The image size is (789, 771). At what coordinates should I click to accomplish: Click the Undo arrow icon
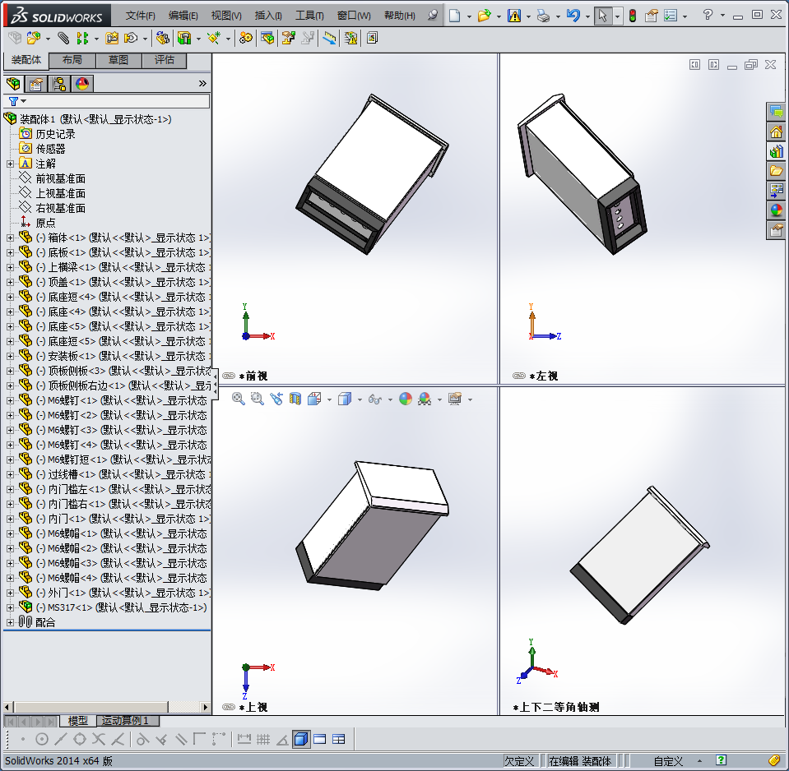(573, 16)
